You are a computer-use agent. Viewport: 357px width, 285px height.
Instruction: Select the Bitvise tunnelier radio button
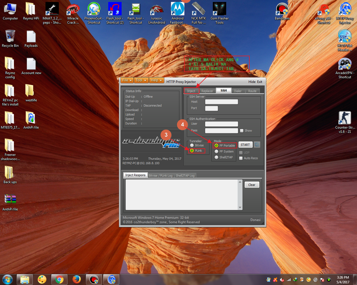point(192,145)
